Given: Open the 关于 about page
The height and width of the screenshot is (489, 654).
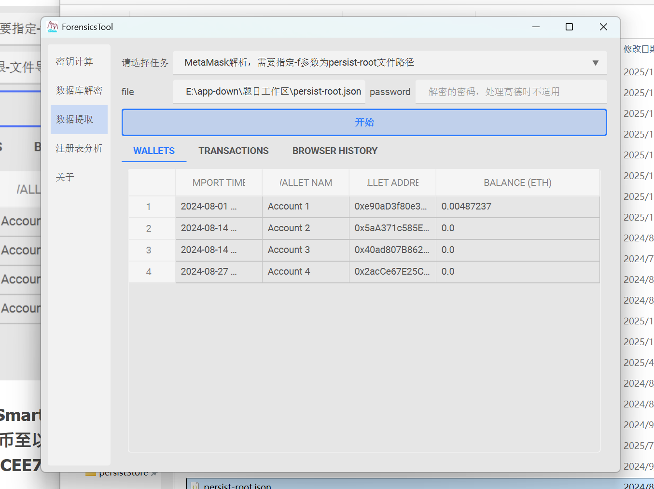Looking at the screenshot, I should click(65, 177).
